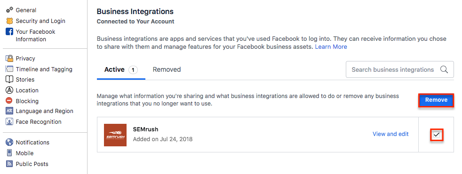
Task: Open Your Facebook Information logo icon
Action: (x=10, y=32)
